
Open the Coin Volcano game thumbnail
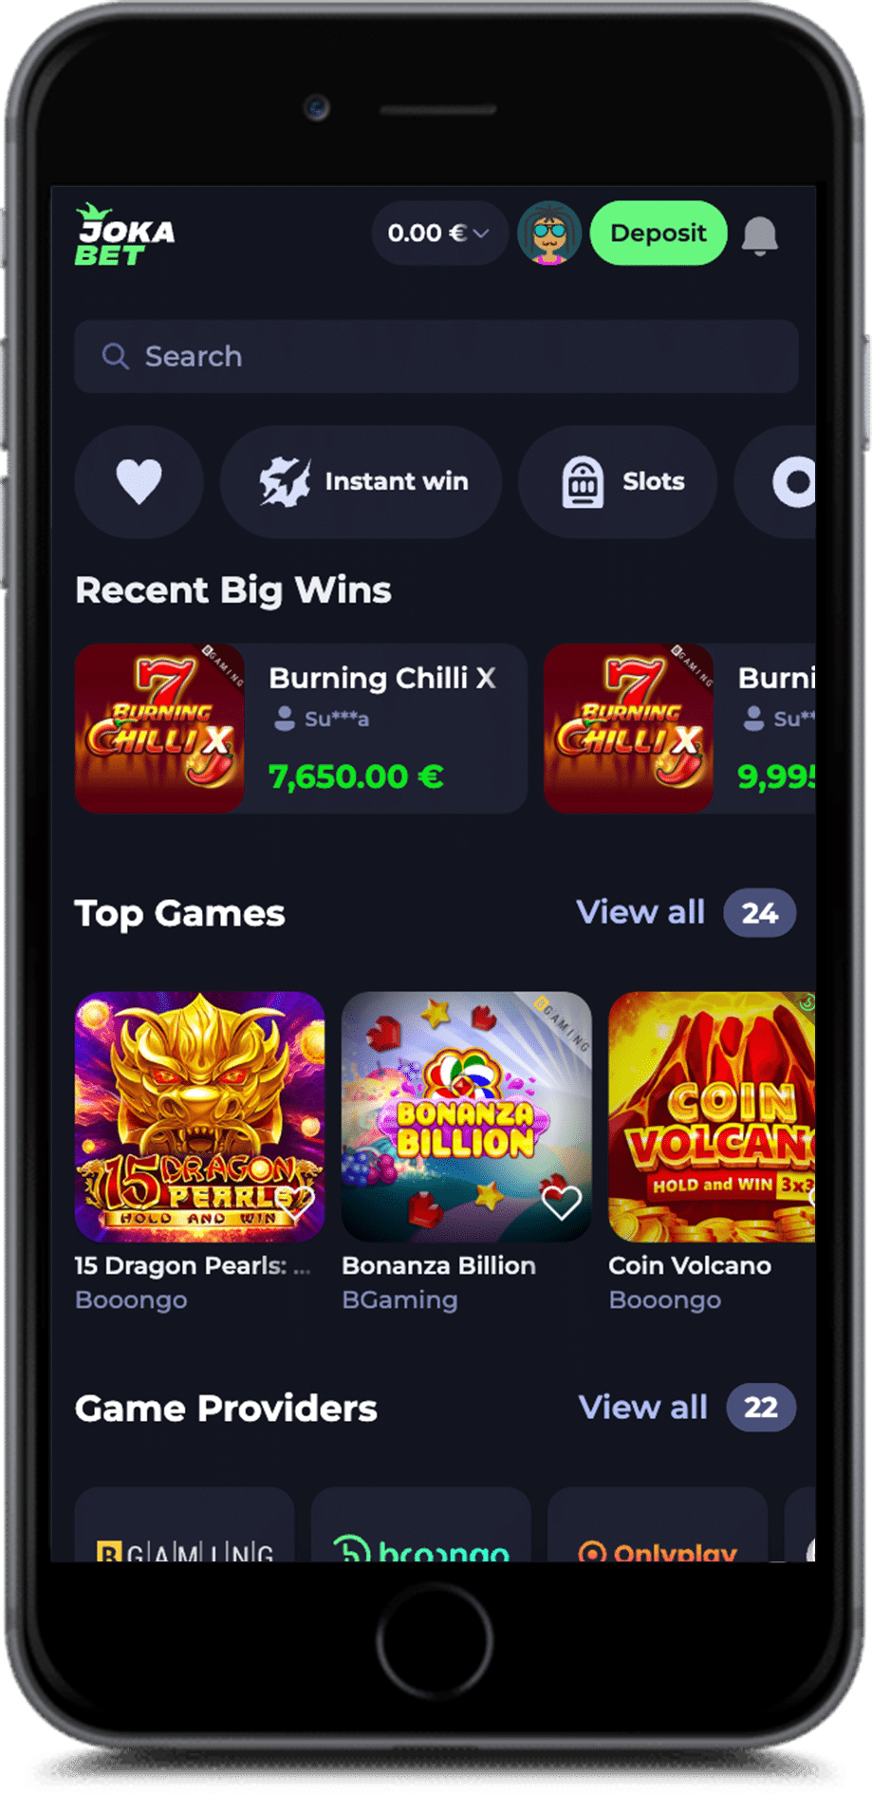(712, 1117)
